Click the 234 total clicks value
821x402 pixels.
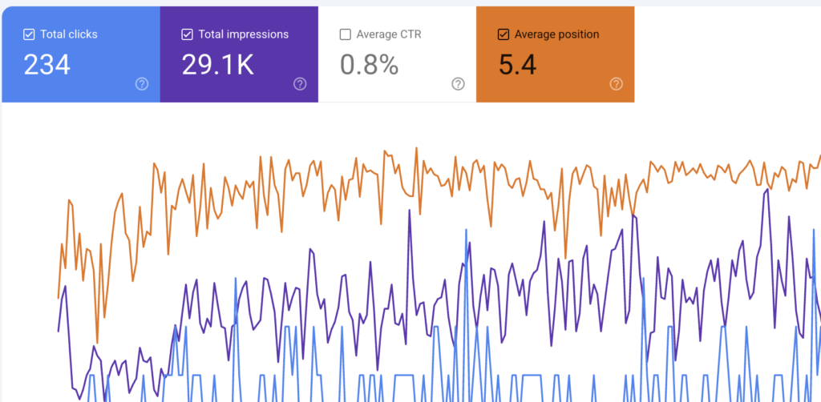(x=47, y=66)
